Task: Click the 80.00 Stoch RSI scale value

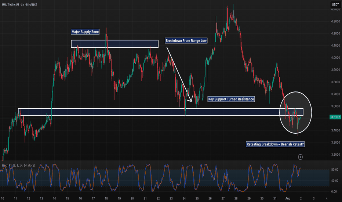Action: [335, 170]
